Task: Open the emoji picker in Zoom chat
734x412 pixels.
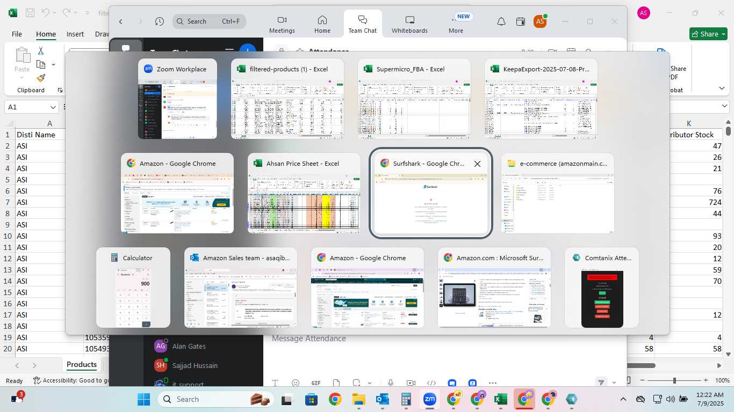Action: point(296,383)
